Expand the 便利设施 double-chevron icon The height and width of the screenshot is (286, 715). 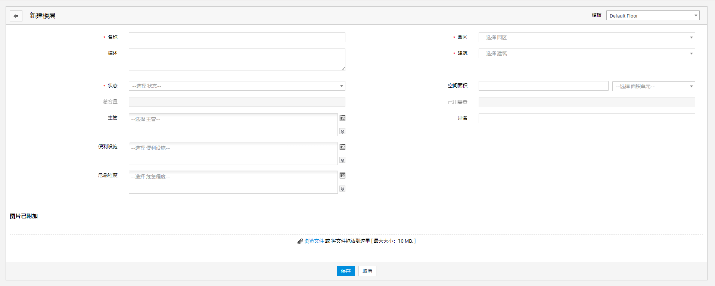point(342,160)
